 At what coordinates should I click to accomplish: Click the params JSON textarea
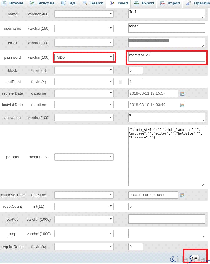[x=166, y=156]
